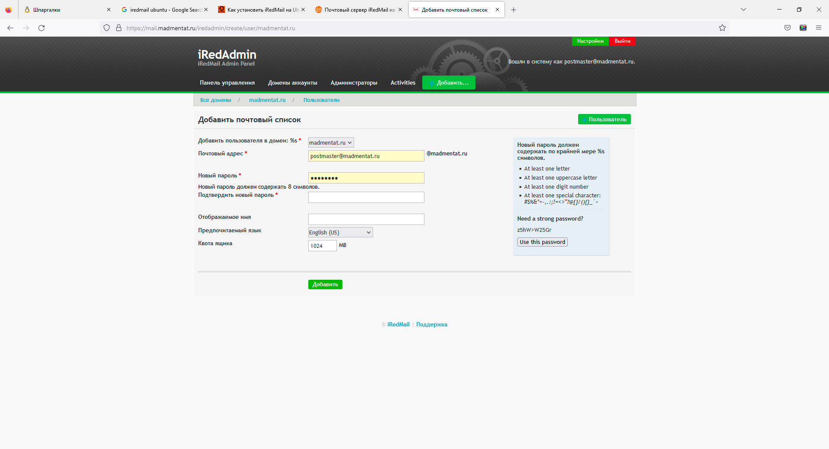Image resolution: width=829 pixels, height=449 pixels.
Task: Open Панель управления menu
Action: pyautogui.click(x=227, y=83)
